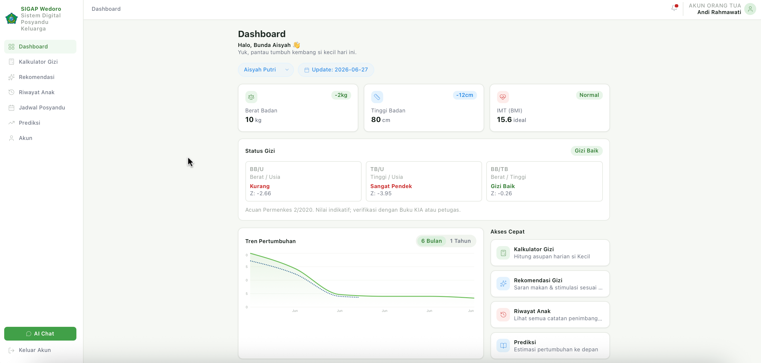This screenshot has width=761, height=363.
Task: Open Rekomendasi from sidebar menu
Action: point(40,77)
